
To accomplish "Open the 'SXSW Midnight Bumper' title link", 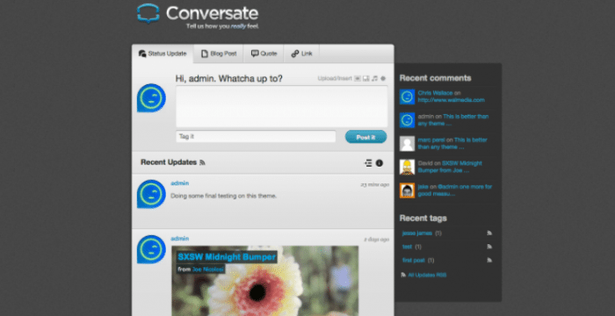I will point(227,257).
